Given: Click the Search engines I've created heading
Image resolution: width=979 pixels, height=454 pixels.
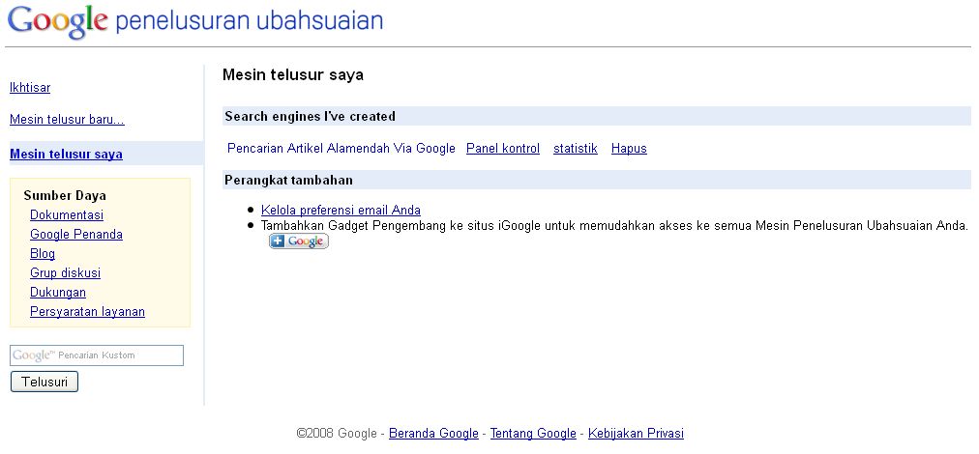Looking at the screenshot, I should 311,116.
